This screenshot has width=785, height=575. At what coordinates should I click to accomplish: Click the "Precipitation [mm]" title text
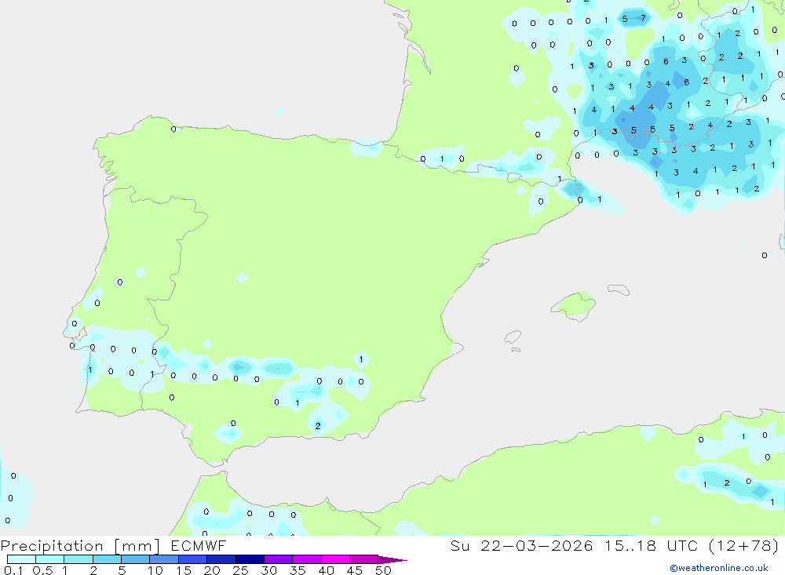click(x=80, y=546)
